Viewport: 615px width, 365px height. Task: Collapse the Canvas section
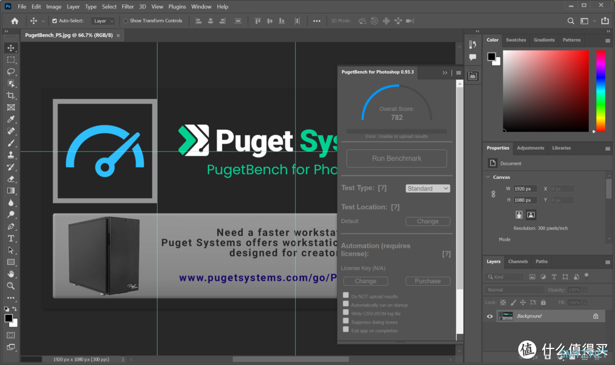pyautogui.click(x=488, y=177)
